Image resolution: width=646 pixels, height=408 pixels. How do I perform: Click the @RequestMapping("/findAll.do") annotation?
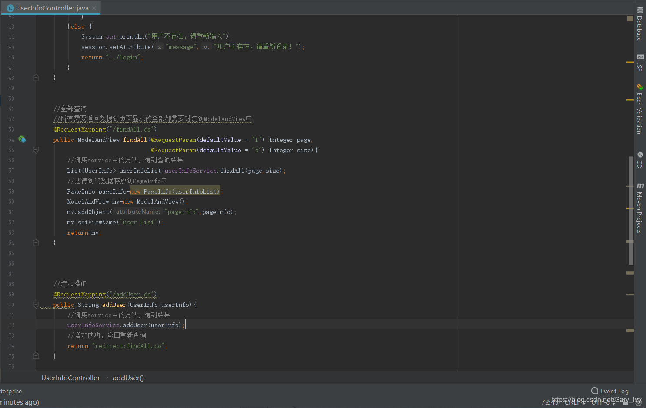(105, 129)
